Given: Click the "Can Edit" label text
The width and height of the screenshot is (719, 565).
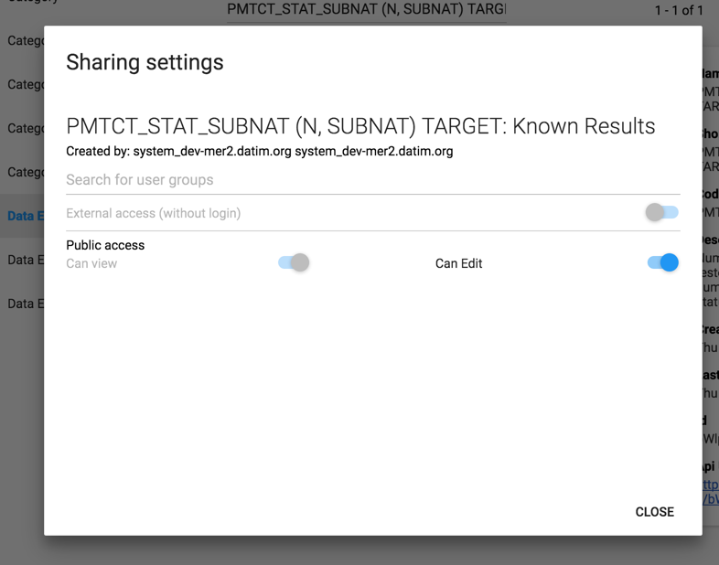Looking at the screenshot, I should pyautogui.click(x=458, y=263).
